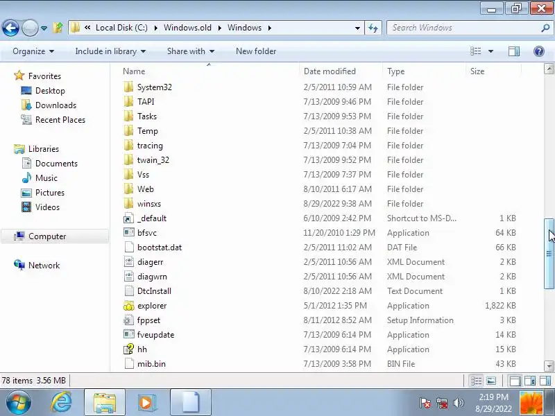Open the Organize menu
The width and height of the screenshot is (555, 416).
tap(33, 51)
